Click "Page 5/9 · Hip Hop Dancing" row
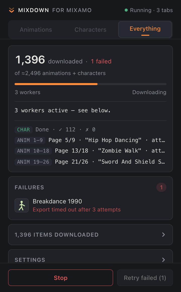 [x=107, y=140]
